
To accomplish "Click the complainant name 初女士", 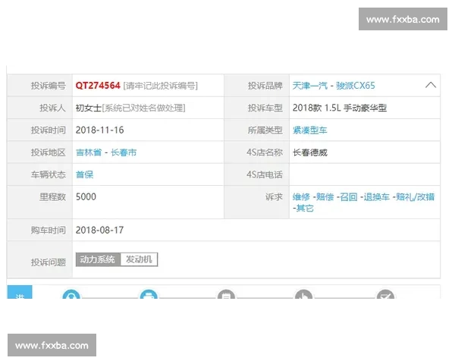I will click(x=89, y=108).
